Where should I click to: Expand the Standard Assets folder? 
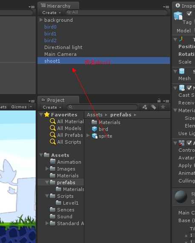[47, 223]
